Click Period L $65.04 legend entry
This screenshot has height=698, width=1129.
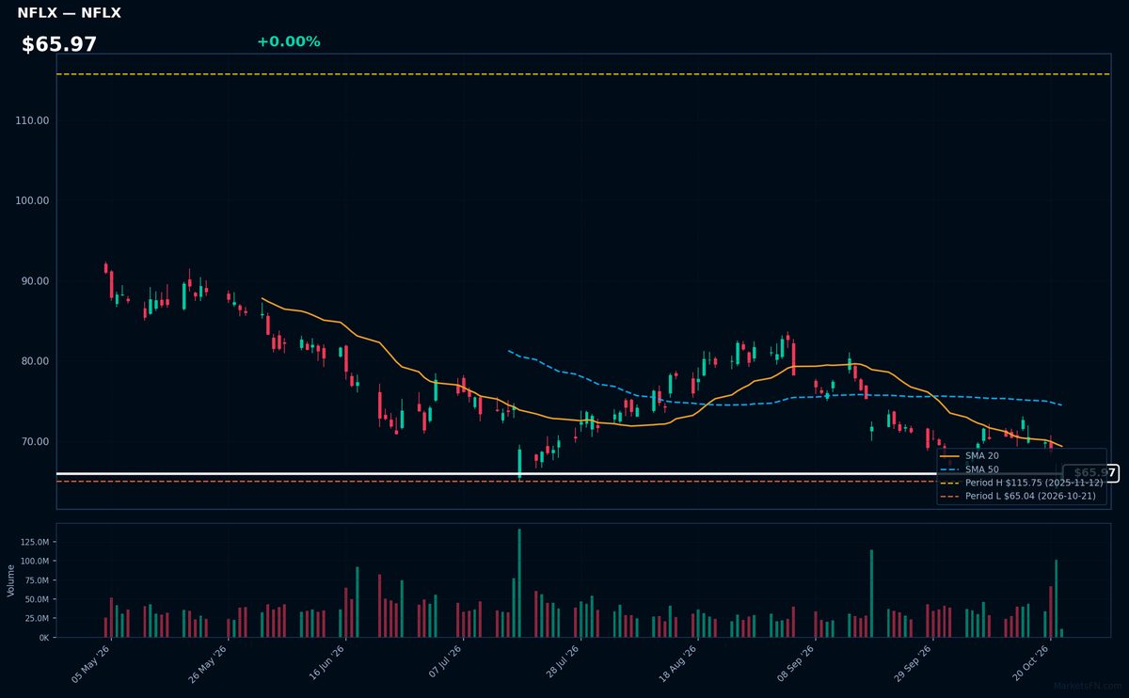[x=1030, y=496]
